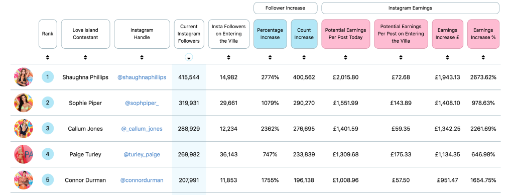Click rank badge 4

coord(48,154)
